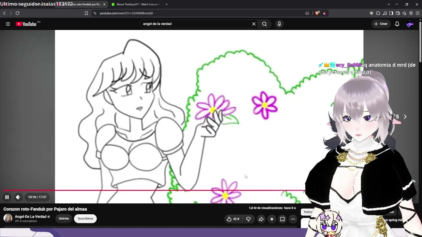Click the Unirme membership button
This screenshot has width=422, height=237.
64,219
